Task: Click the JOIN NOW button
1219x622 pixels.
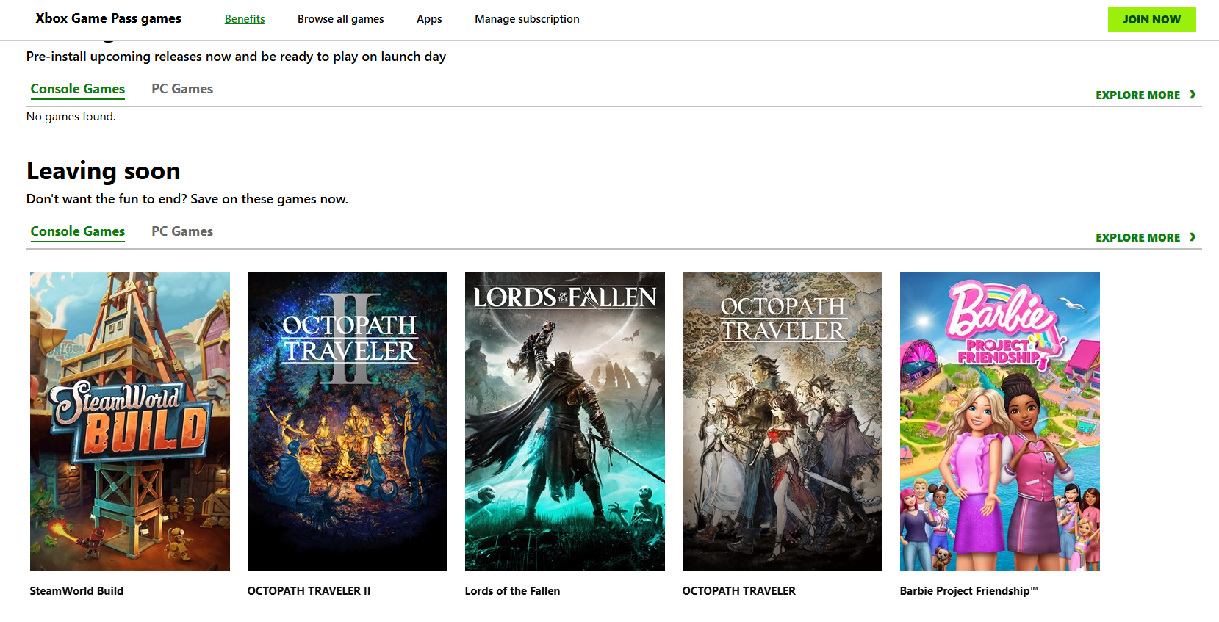Action: 1151,20
